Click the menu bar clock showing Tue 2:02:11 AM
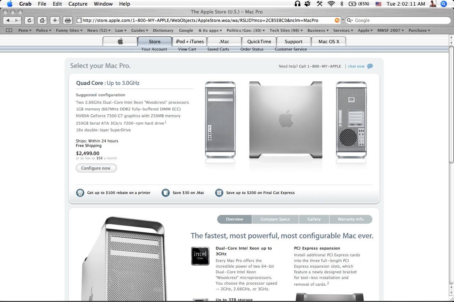454x302 pixels. tap(406, 4)
